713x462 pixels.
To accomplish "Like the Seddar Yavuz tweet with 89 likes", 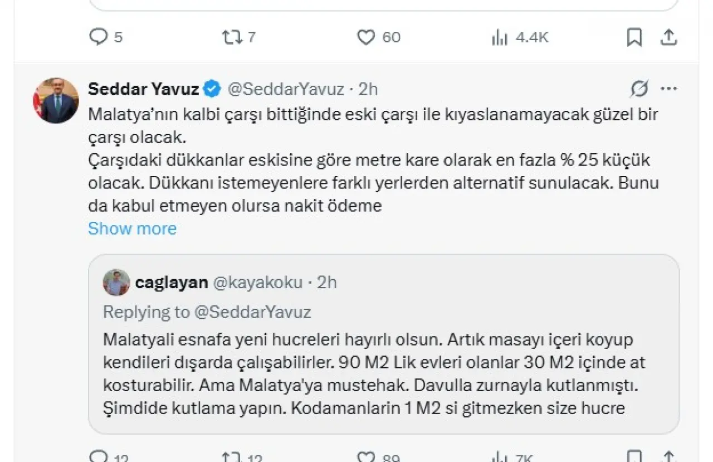I will 379,458.
